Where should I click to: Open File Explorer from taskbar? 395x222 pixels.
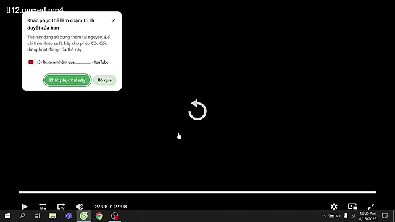52,216
